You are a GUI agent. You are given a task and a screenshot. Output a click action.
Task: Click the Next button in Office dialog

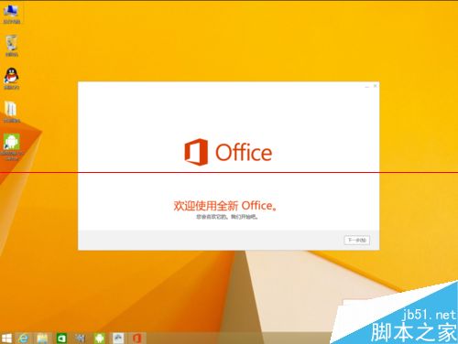pyautogui.click(x=357, y=240)
